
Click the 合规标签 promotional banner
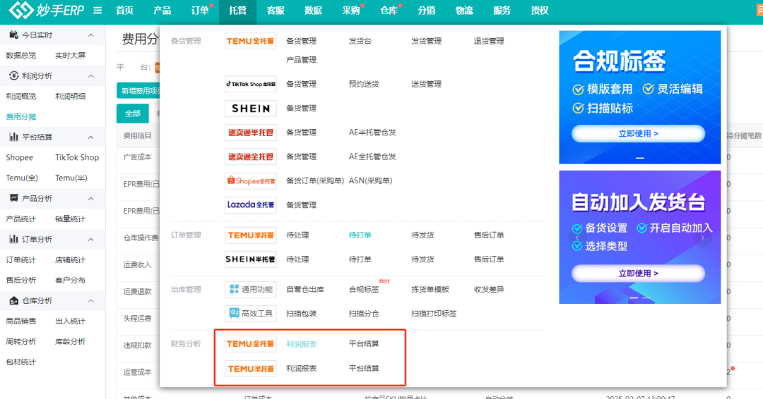pos(640,97)
